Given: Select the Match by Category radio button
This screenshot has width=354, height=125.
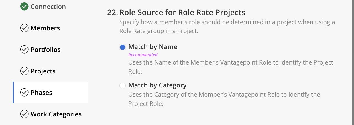Looking at the screenshot, I should click(123, 86).
